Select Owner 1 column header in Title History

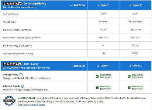click(x=103, y=66)
